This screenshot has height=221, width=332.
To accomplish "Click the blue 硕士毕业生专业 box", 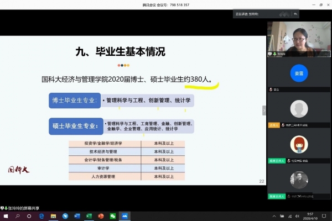I will [76, 127].
